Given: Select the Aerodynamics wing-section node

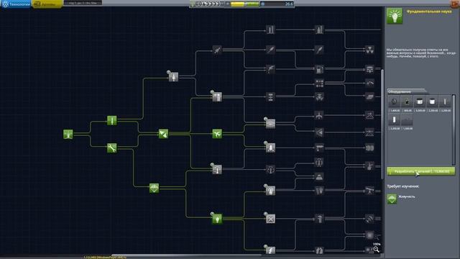Looking at the screenshot, I should coord(270,124).
